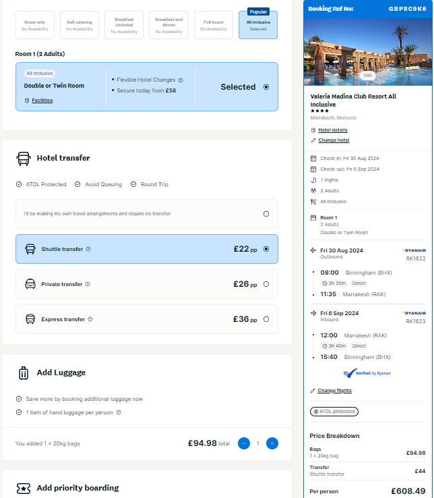Click the hotel name Valeria Madina Club Resort
The image size is (434, 498).
click(353, 101)
